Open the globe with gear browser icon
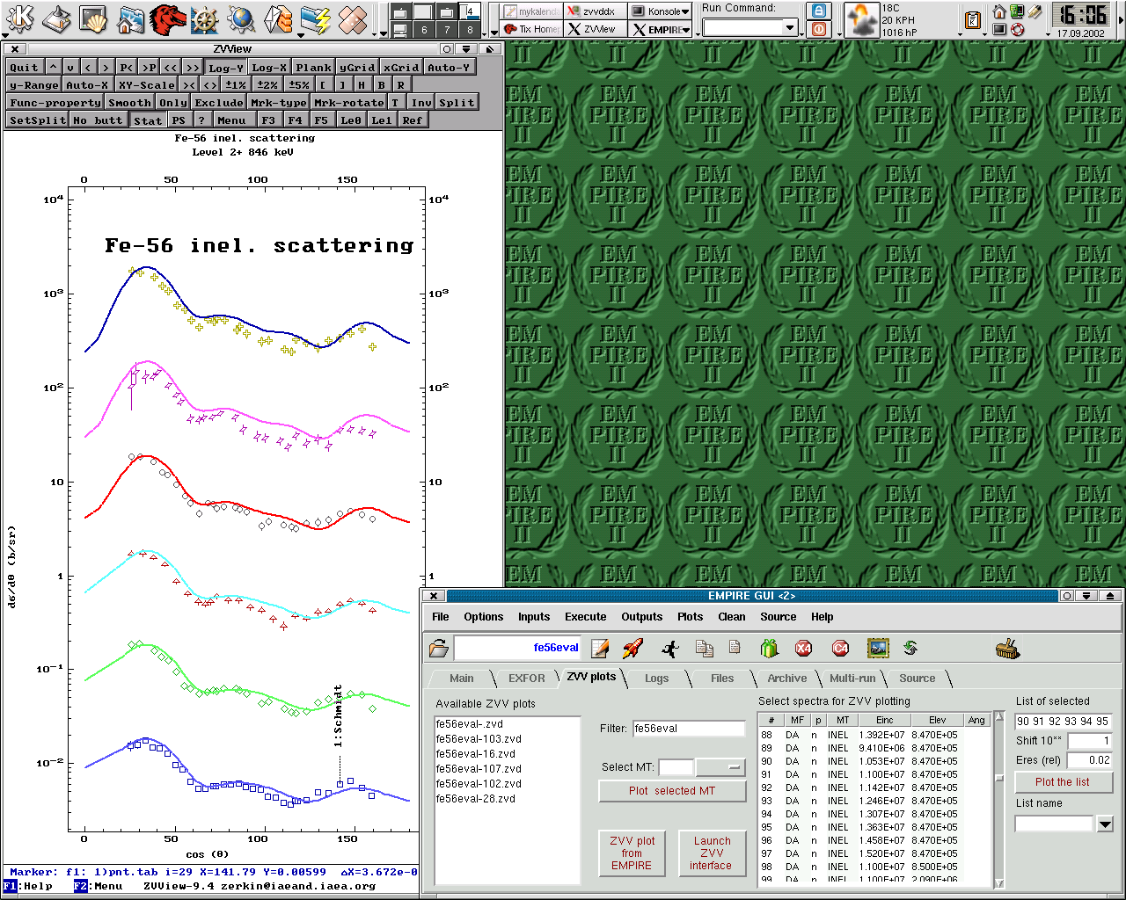Image resolution: width=1126 pixels, height=900 pixels. point(241,18)
